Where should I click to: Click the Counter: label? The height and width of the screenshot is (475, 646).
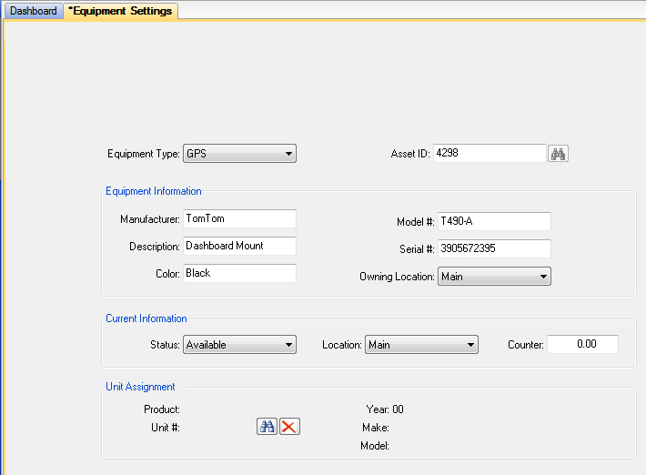point(526,345)
